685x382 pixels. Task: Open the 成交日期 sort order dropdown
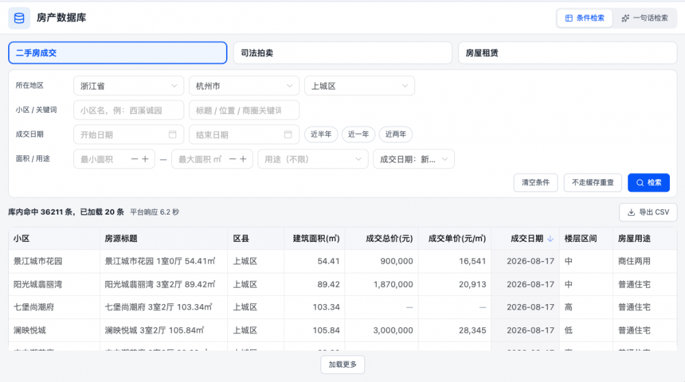(x=414, y=159)
